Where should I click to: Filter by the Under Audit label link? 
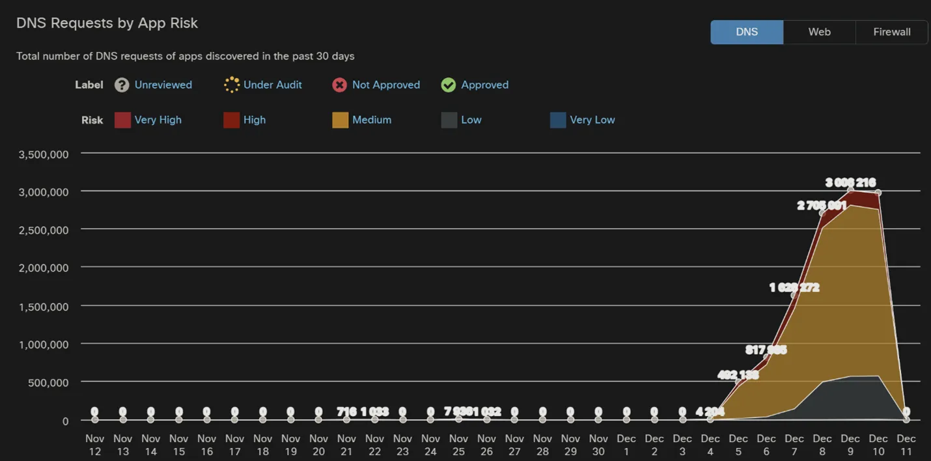click(272, 85)
